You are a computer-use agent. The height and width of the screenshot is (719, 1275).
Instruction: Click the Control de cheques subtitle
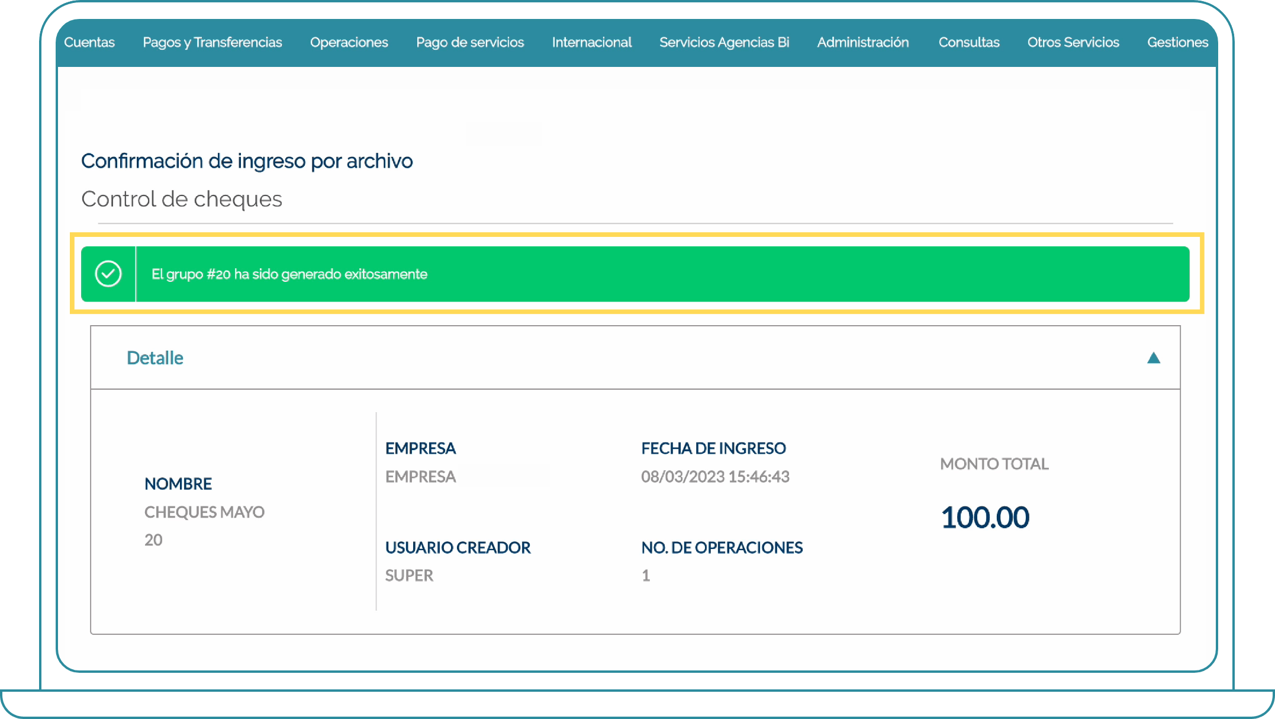pos(182,199)
